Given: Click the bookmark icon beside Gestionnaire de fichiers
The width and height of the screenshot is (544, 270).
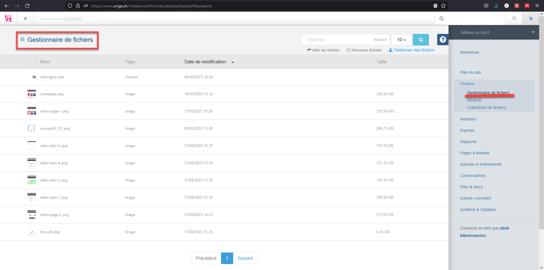Looking at the screenshot, I should click(x=22, y=40).
